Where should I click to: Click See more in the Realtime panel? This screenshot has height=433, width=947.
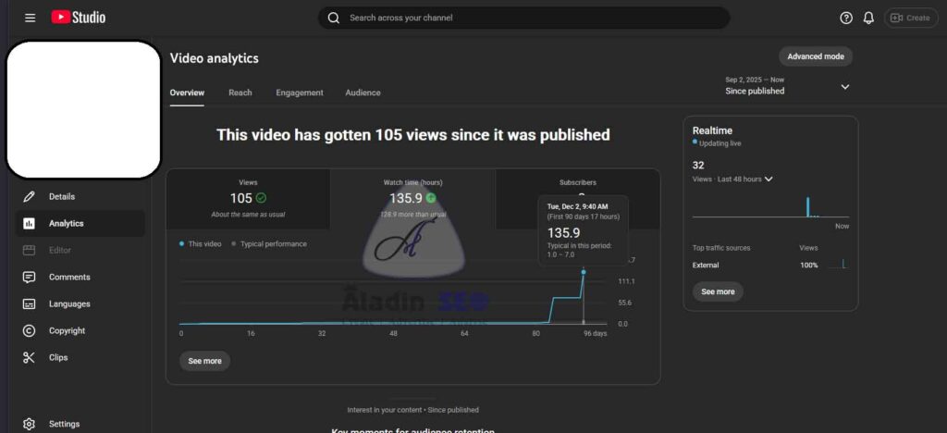[x=718, y=291]
